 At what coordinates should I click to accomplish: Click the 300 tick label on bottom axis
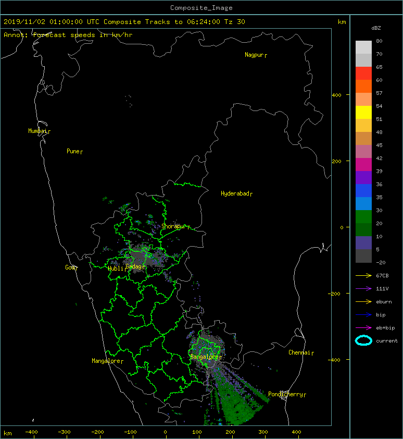click(263, 432)
